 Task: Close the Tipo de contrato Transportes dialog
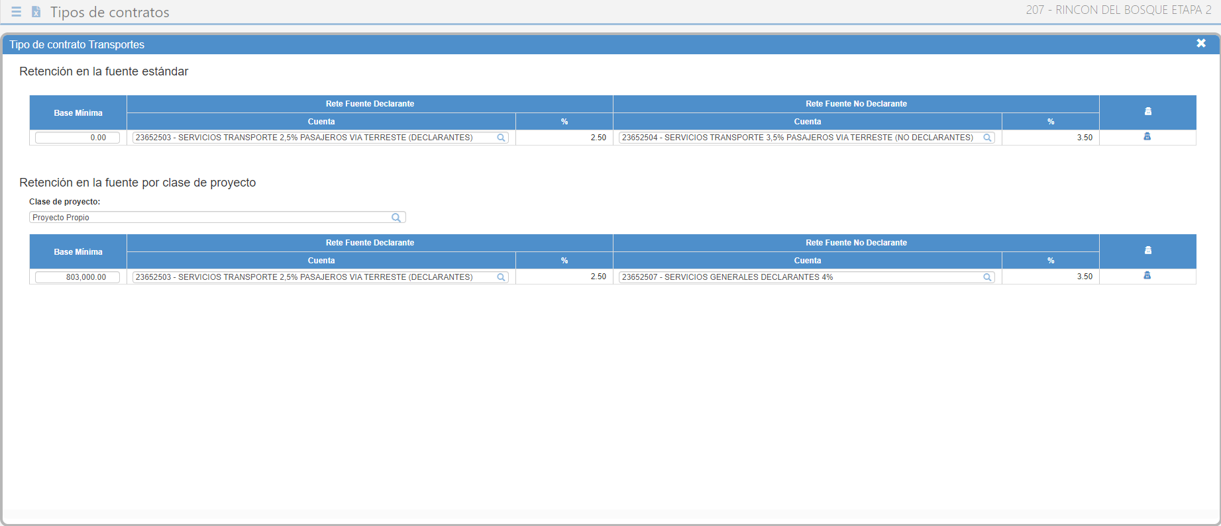1201,43
